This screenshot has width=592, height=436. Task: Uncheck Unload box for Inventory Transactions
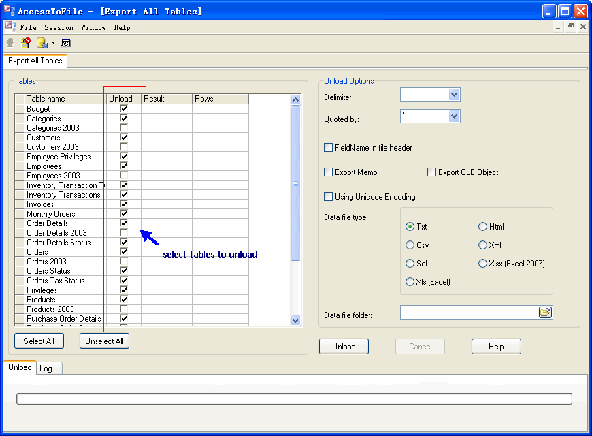(124, 194)
